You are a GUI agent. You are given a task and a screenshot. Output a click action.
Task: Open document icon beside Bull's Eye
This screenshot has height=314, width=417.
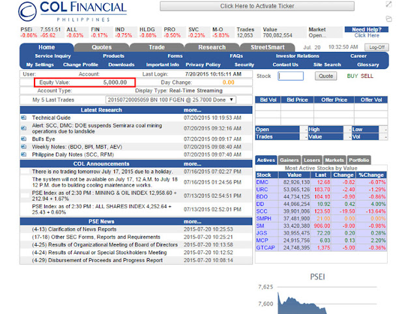tap(23, 139)
